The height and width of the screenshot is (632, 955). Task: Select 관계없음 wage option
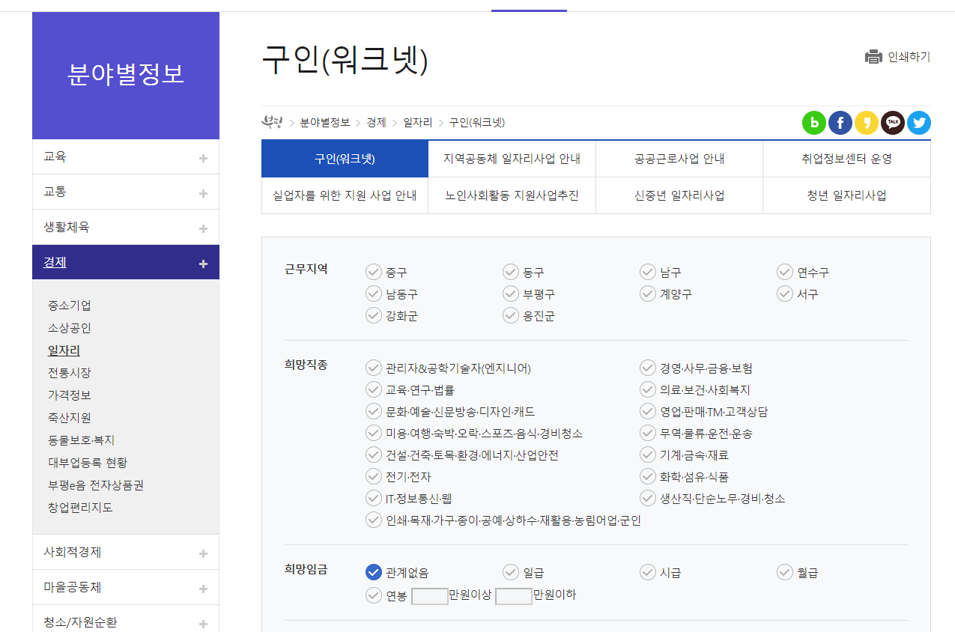tap(374, 572)
